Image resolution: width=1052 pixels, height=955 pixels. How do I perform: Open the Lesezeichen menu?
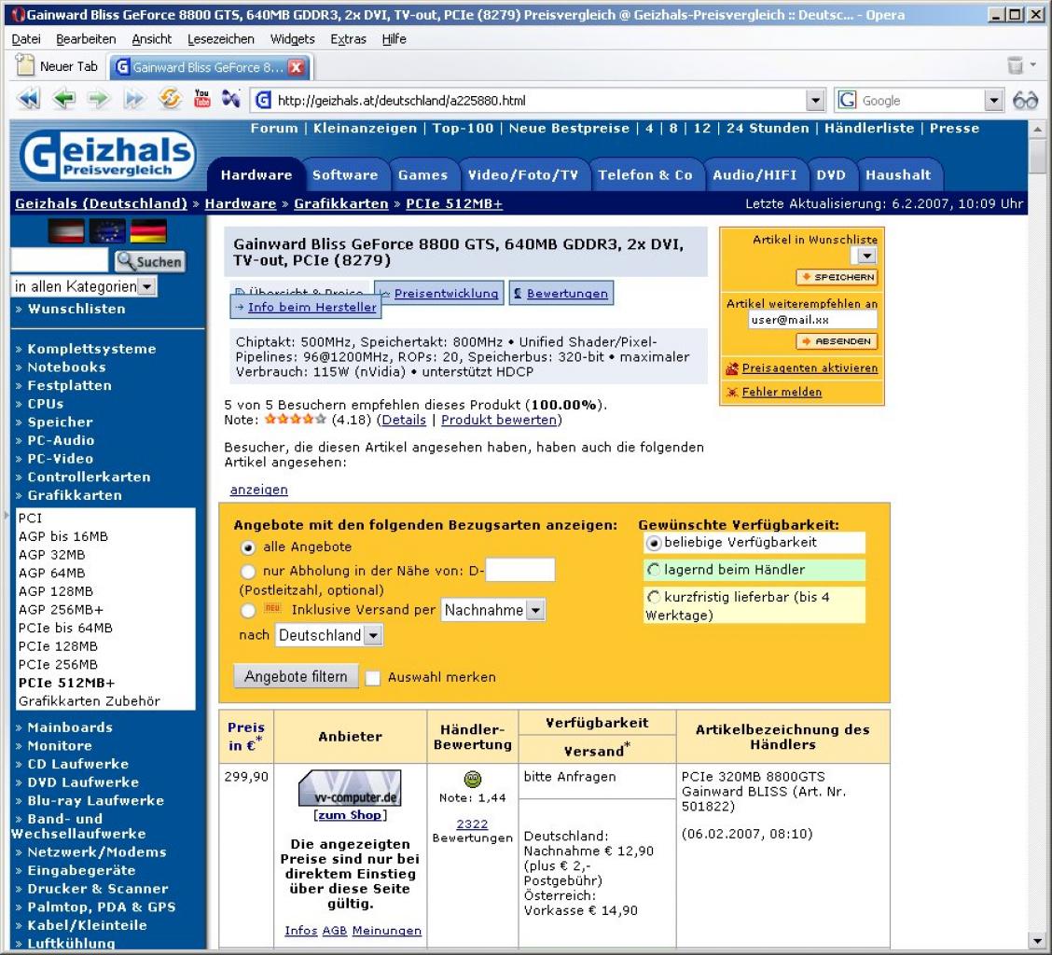tap(221, 39)
